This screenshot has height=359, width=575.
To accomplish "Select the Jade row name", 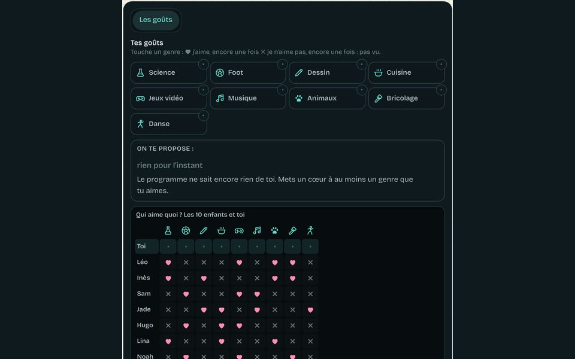I will (144, 309).
